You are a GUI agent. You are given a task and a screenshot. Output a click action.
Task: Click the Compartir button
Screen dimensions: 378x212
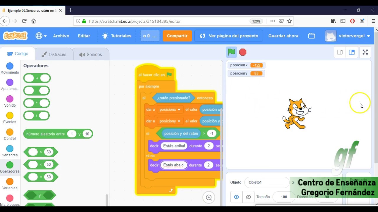pyautogui.click(x=177, y=36)
